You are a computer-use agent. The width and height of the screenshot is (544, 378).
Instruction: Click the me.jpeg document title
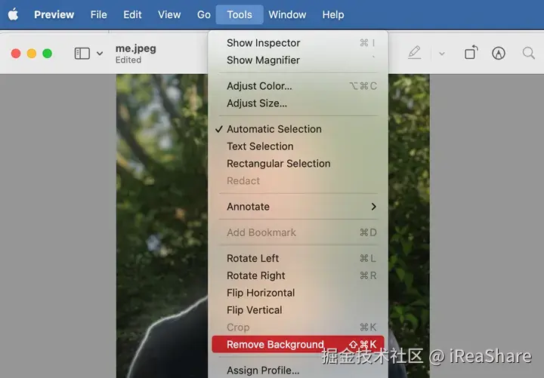(x=136, y=48)
